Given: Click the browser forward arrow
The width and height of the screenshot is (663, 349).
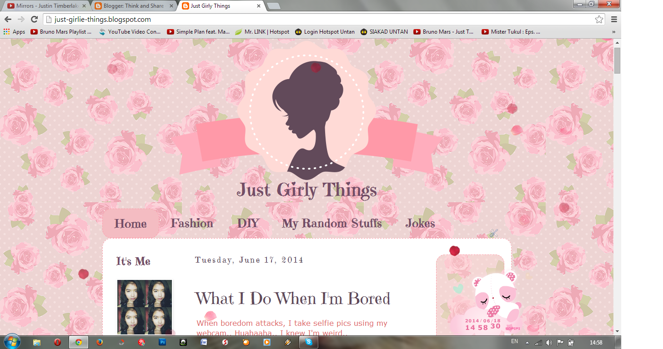Looking at the screenshot, I should [x=21, y=20].
